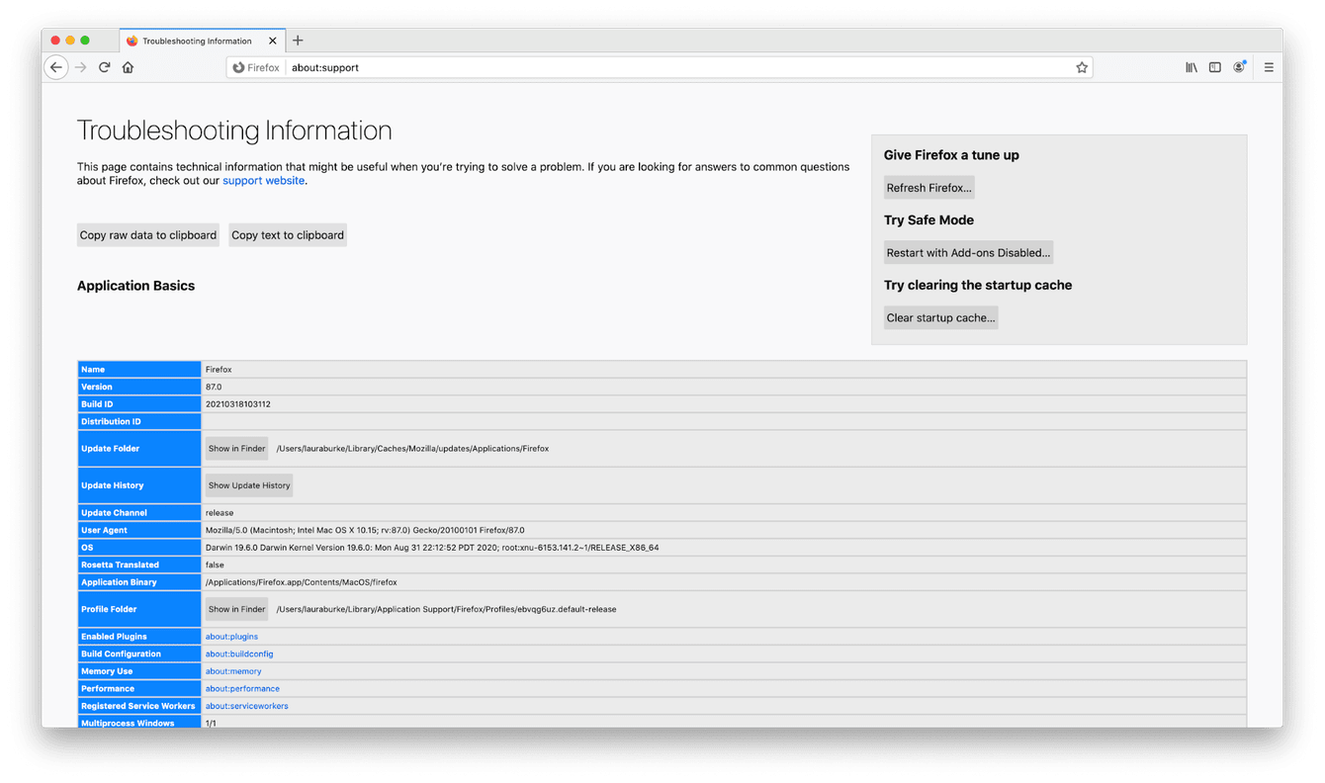This screenshot has width=1325, height=783.
Task: Open the Firefox Account icon
Action: (1238, 67)
